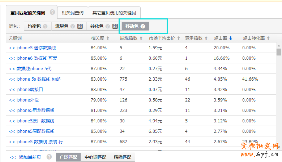282x162 pixels.
Task: Sort by 展现指数 column arrow
Action: coord(141,38)
